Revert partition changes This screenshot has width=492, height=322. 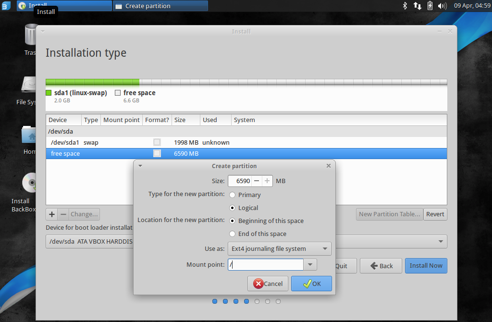[x=435, y=214]
